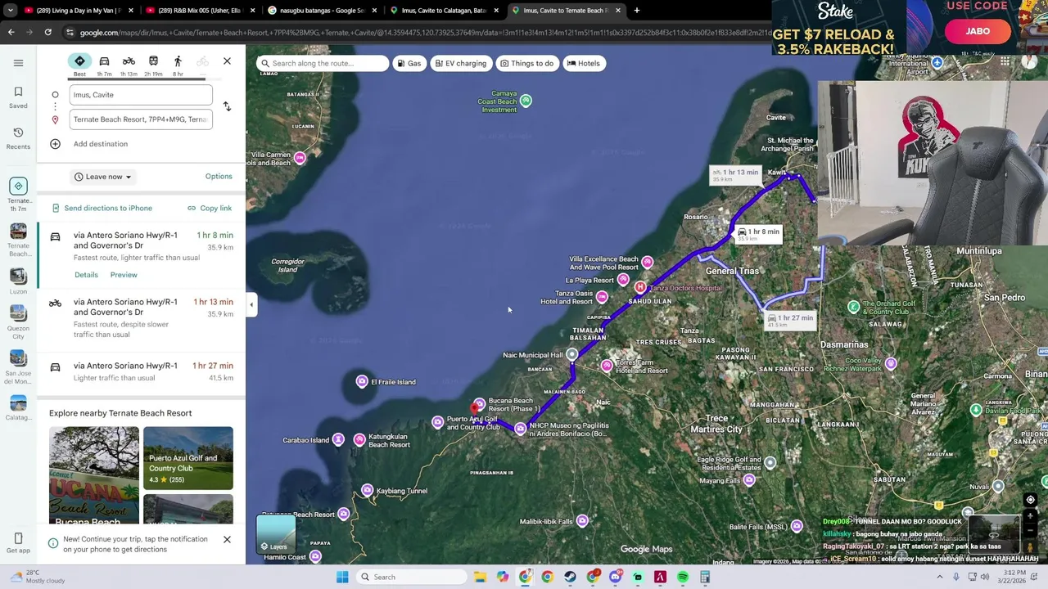Viewport: 1048px width, 589px height.
Task: Preview the fastest route
Action: click(124, 275)
